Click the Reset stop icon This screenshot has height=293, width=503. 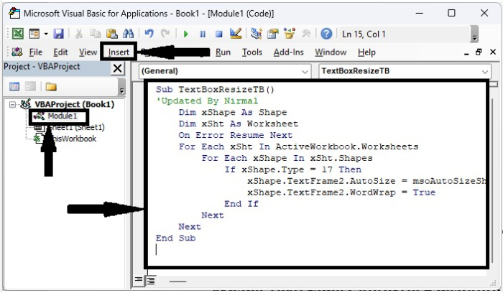[x=219, y=34]
